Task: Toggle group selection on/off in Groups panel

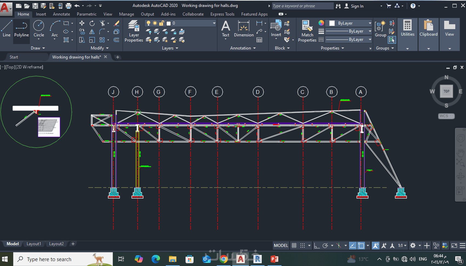Action: tap(392, 40)
